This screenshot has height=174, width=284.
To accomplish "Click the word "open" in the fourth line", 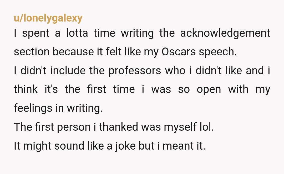I will click(209, 90).
